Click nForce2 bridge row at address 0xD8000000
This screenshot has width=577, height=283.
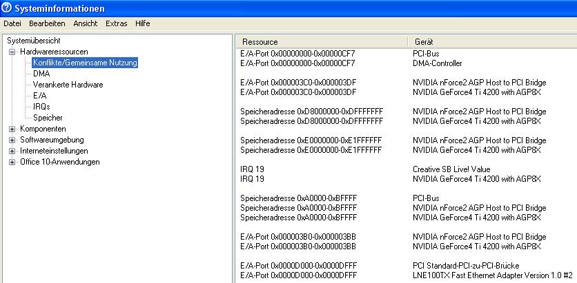pyautogui.click(x=407, y=112)
